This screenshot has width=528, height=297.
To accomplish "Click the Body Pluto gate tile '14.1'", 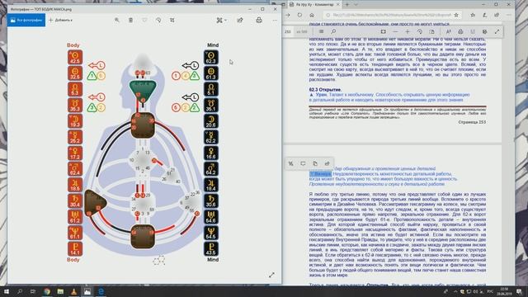I will [x=75, y=249].
